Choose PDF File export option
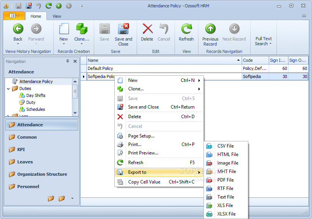The width and height of the screenshot is (312, 219). (x=226, y=180)
